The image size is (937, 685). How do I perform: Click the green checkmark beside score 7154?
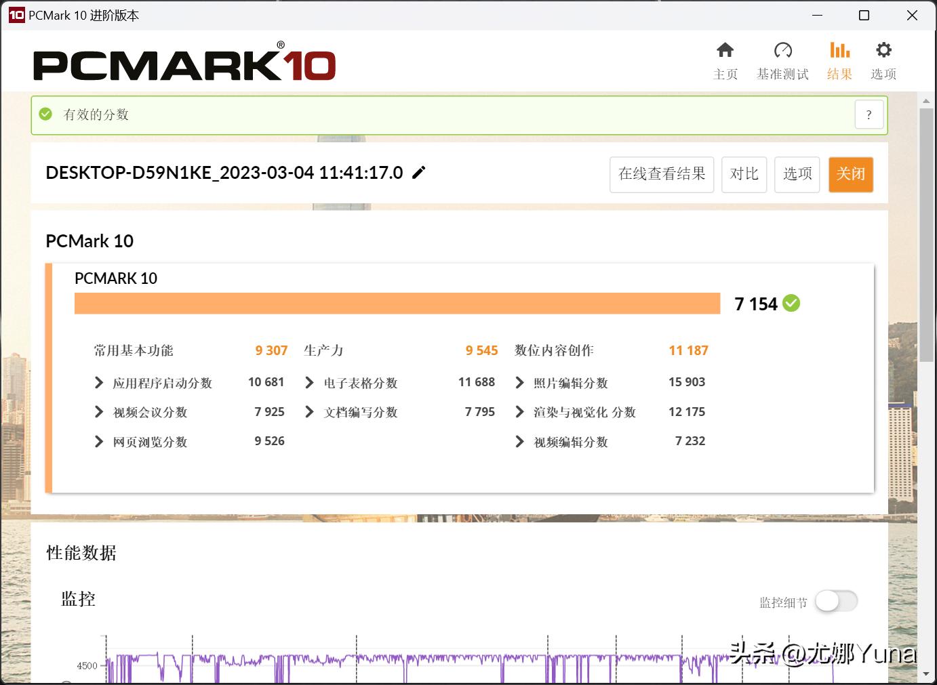point(791,304)
